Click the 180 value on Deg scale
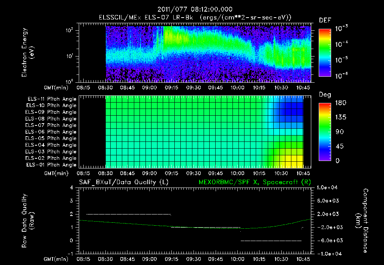 coord(340,103)
